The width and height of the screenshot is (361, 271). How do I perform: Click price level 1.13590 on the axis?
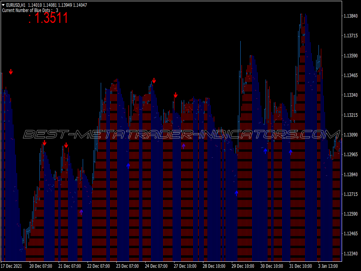click(x=351, y=55)
